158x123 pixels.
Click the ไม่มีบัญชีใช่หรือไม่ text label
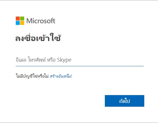[x=32, y=76]
